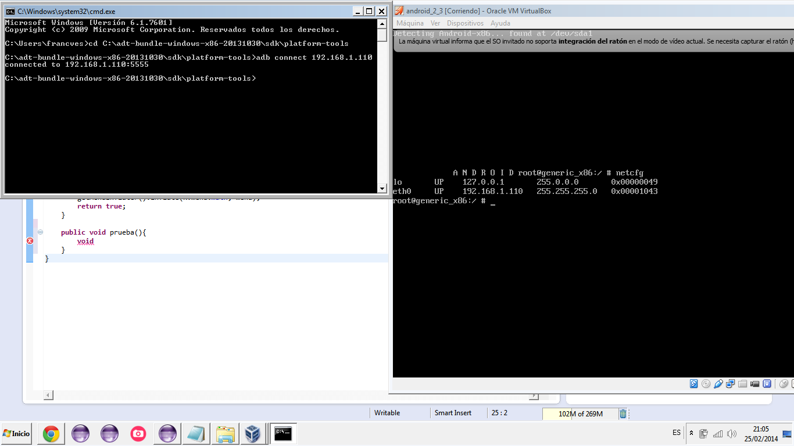Run the garbage collector trash icon
The image size is (794, 446).
(623, 414)
